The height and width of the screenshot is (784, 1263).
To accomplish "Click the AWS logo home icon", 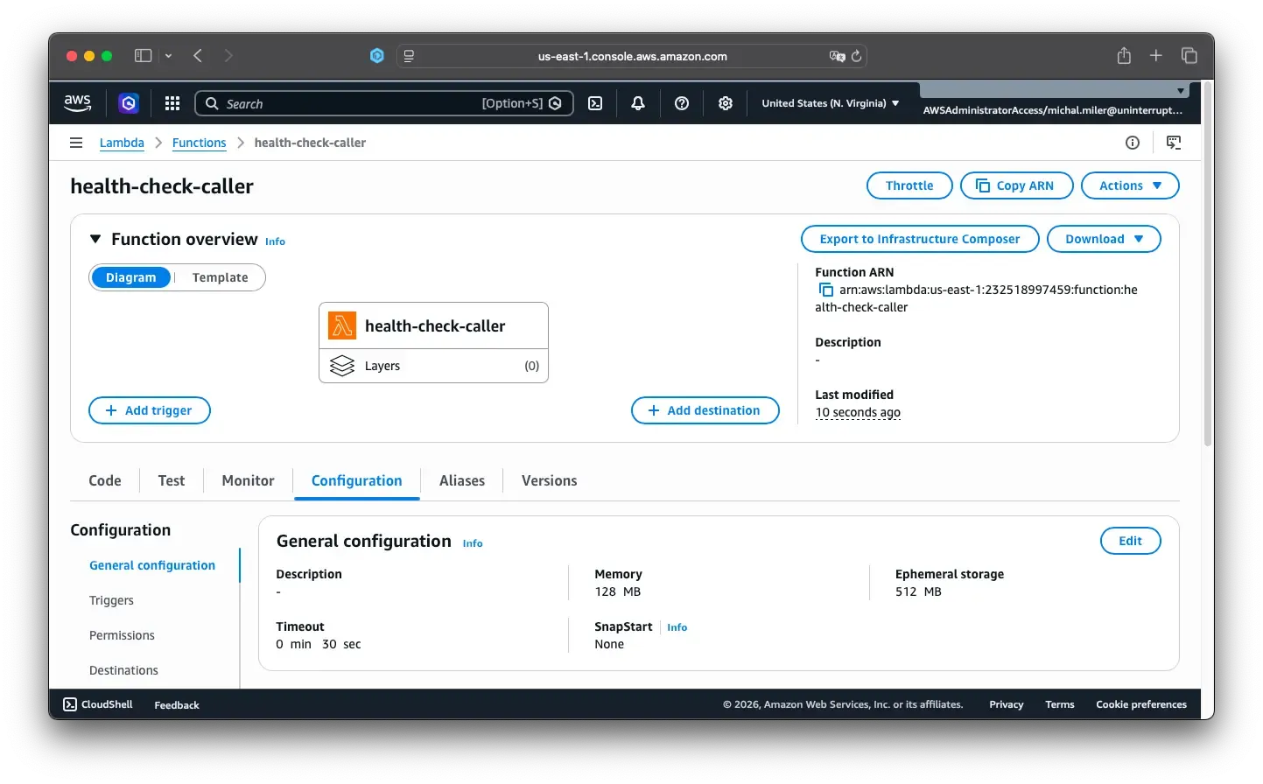I will point(78,102).
